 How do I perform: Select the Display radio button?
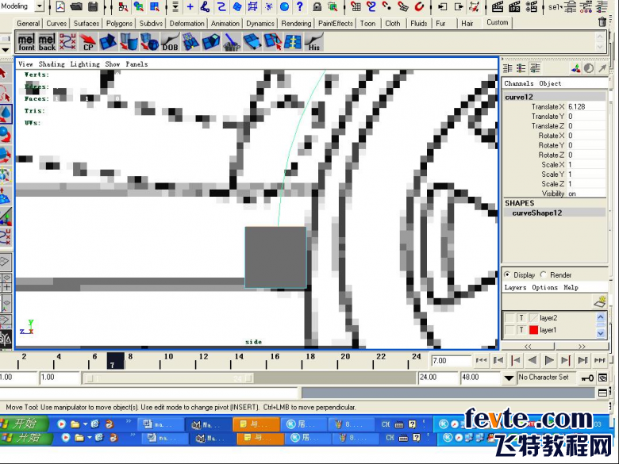[x=507, y=274]
